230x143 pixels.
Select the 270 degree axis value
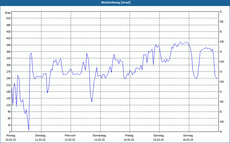9,72
